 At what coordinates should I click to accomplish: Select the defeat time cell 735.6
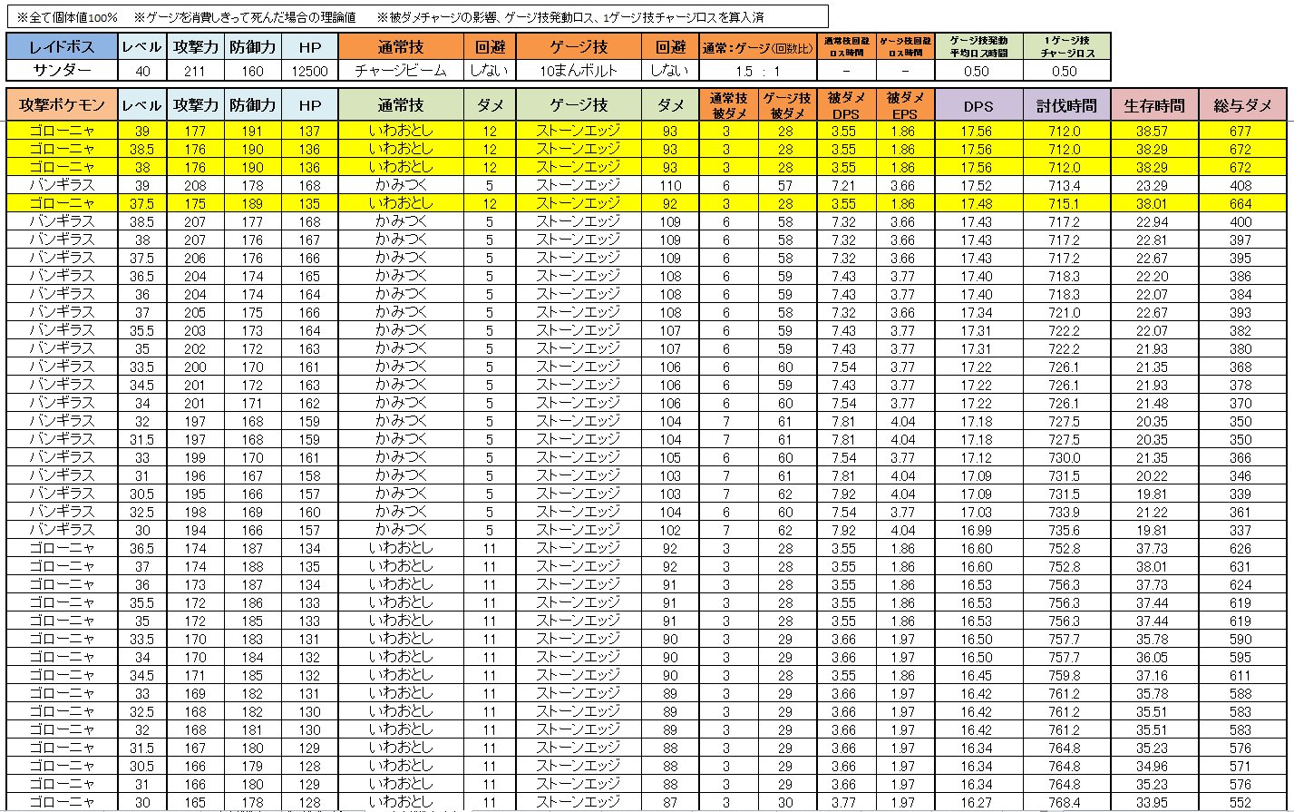pyautogui.click(x=1066, y=530)
